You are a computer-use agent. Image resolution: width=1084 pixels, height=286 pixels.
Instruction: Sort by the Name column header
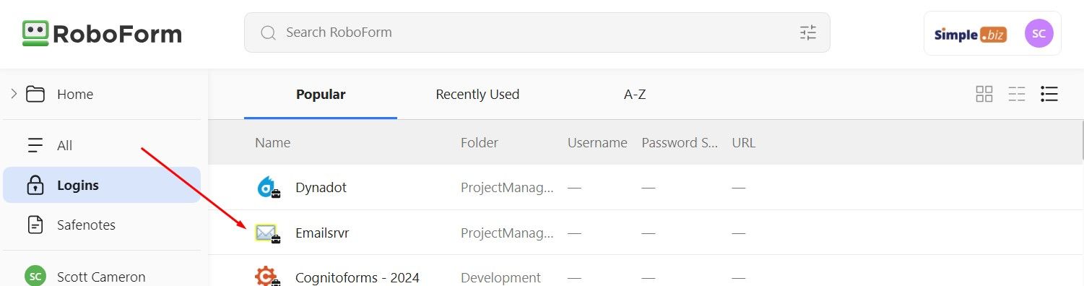click(x=272, y=142)
